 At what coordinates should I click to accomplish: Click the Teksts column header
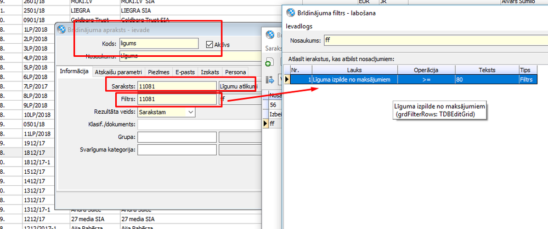coord(487,70)
